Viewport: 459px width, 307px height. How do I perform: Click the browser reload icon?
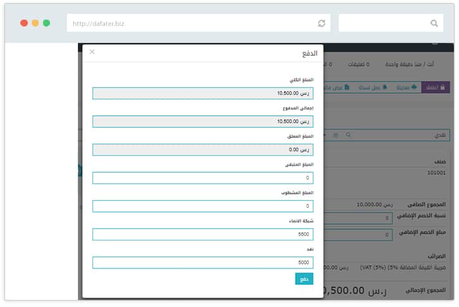click(321, 23)
